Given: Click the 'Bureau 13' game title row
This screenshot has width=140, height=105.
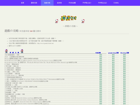Looking at the screenshot, I should (x=14, y=75).
